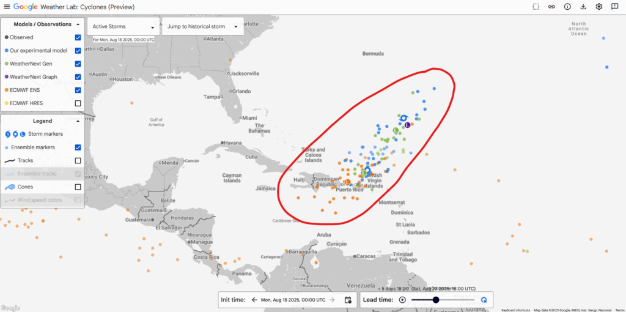Click the orange ECMWF L marker near Puerto Rico
Viewport: 626px width, 312px height.
click(347, 182)
